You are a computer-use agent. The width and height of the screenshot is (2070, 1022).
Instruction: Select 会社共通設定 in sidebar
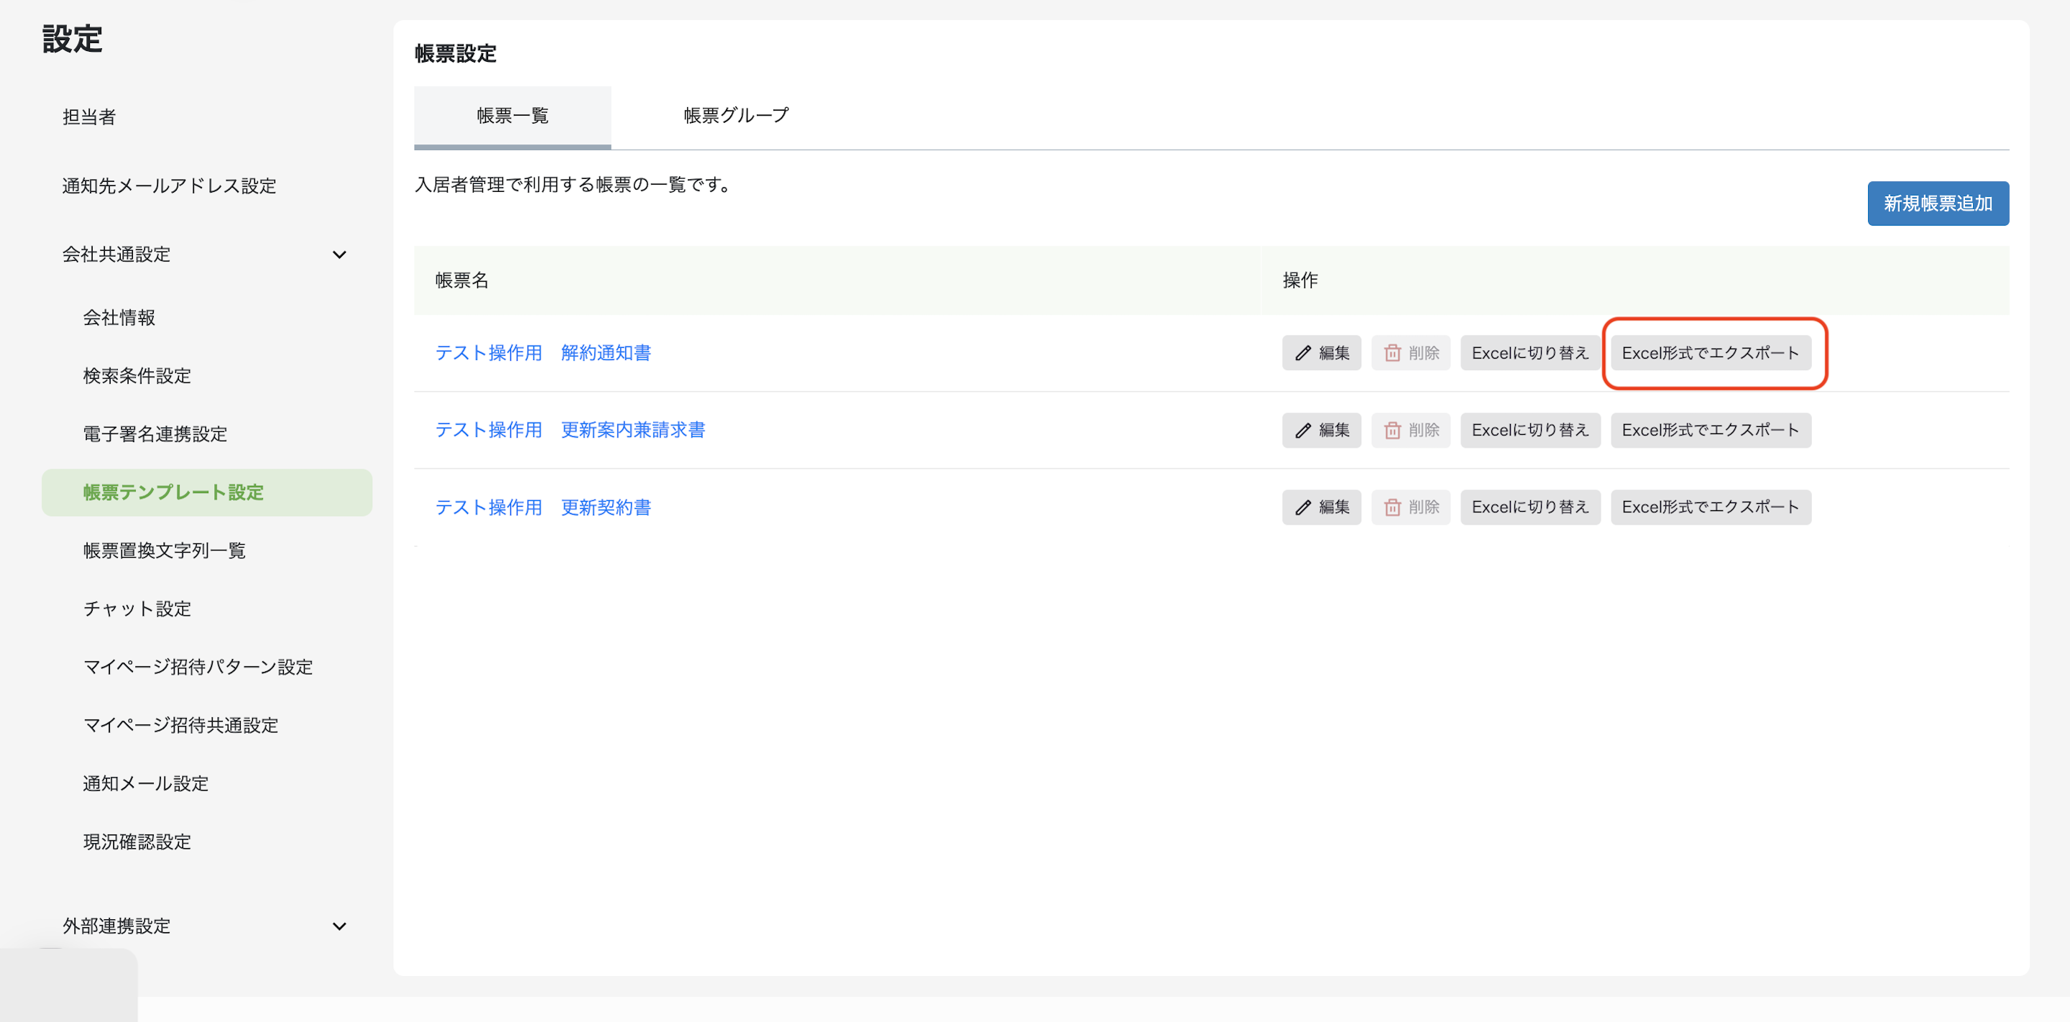(116, 254)
